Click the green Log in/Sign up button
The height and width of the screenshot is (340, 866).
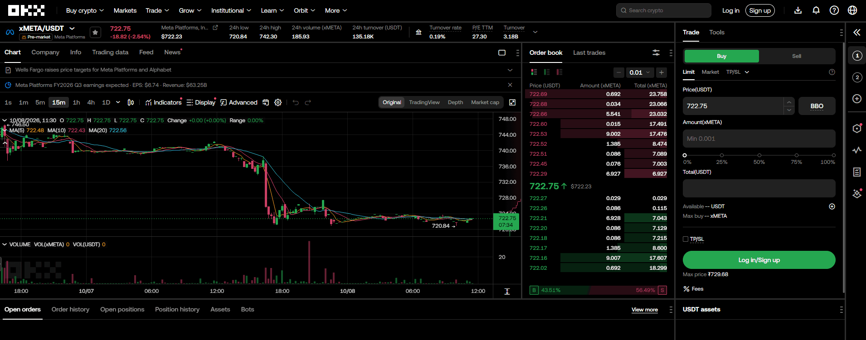(x=759, y=260)
